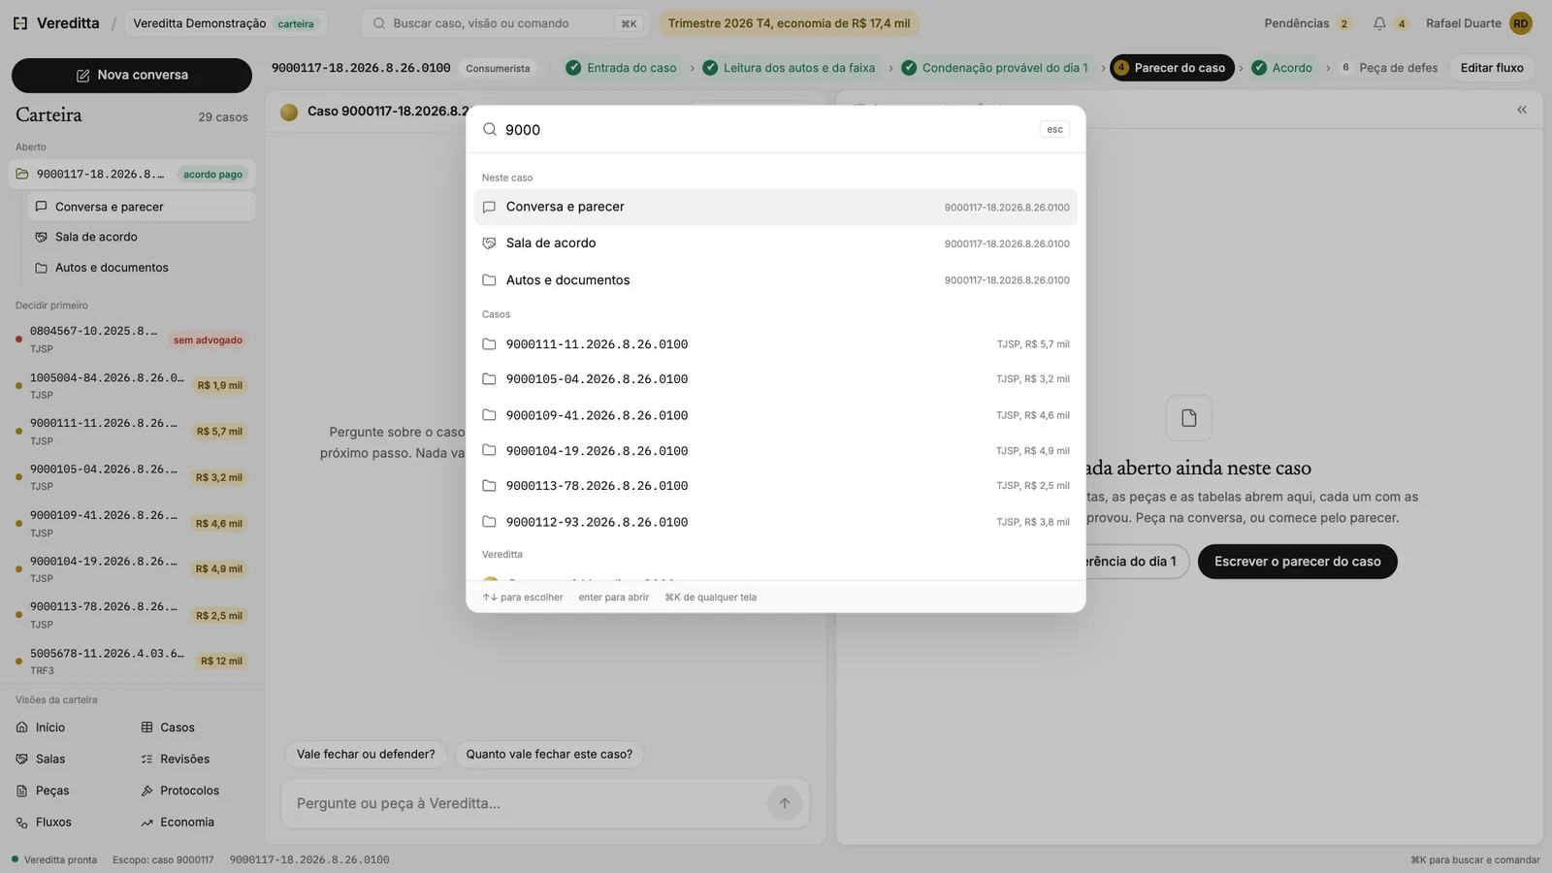
Task: Select Sala de acordo in search results
Action: [x=776, y=243]
